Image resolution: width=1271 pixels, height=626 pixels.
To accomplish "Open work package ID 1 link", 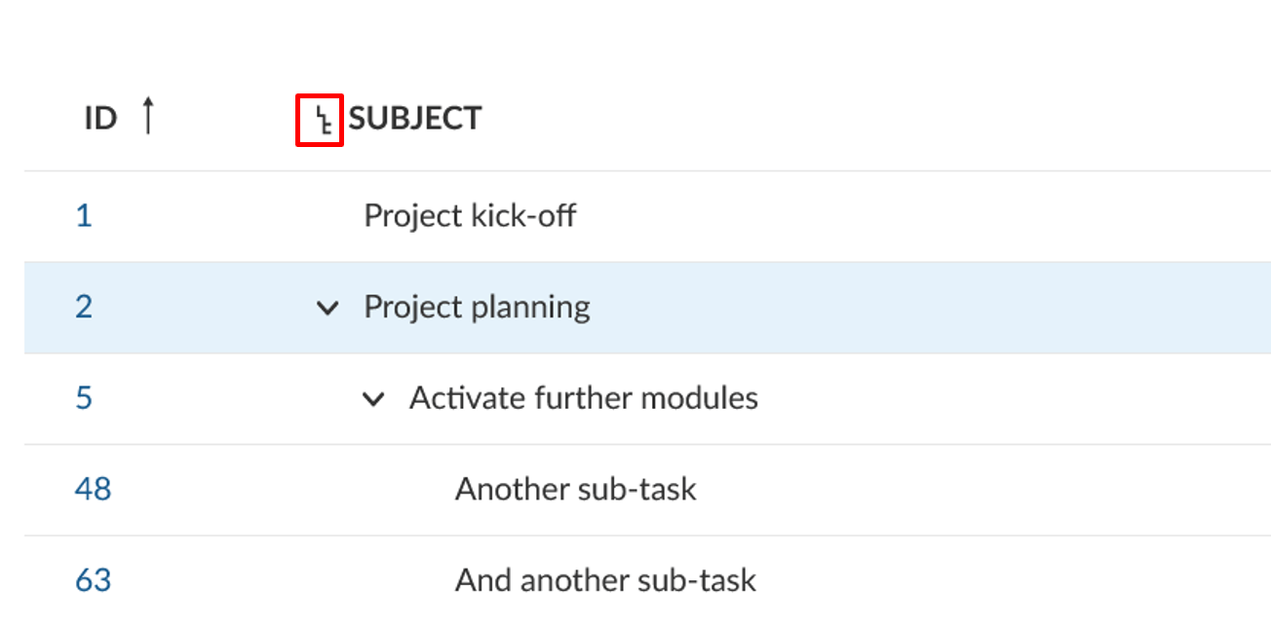I will click(x=84, y=215).
